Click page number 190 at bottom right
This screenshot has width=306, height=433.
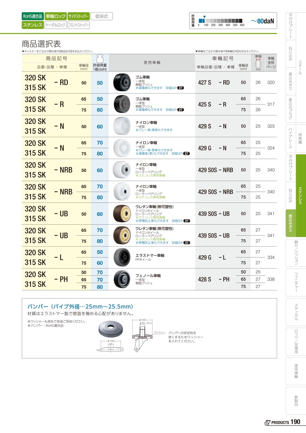coord(295,422)
